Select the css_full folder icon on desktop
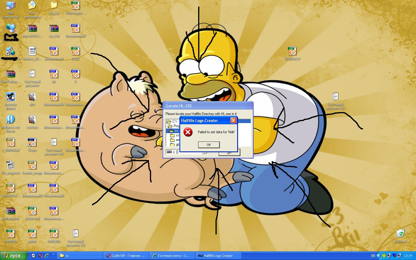Screen dimensions: 416x260 click(x=54, y=8)
